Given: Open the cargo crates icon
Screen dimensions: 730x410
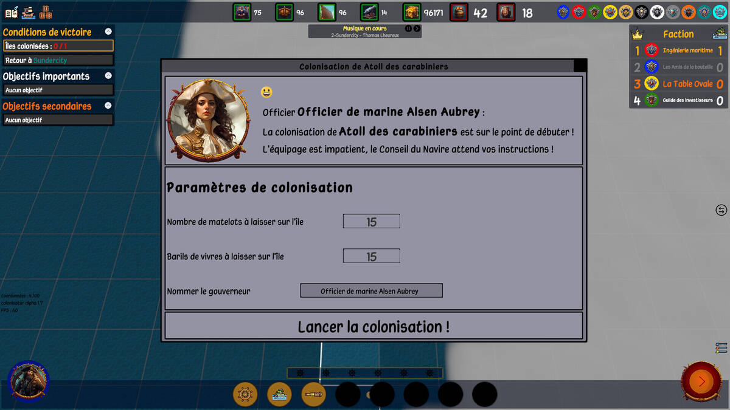Looking at the screenshot, I should [46, 12].
